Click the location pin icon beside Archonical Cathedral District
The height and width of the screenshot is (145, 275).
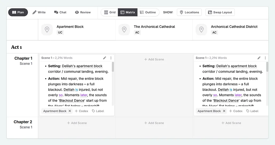coord(201,29)
